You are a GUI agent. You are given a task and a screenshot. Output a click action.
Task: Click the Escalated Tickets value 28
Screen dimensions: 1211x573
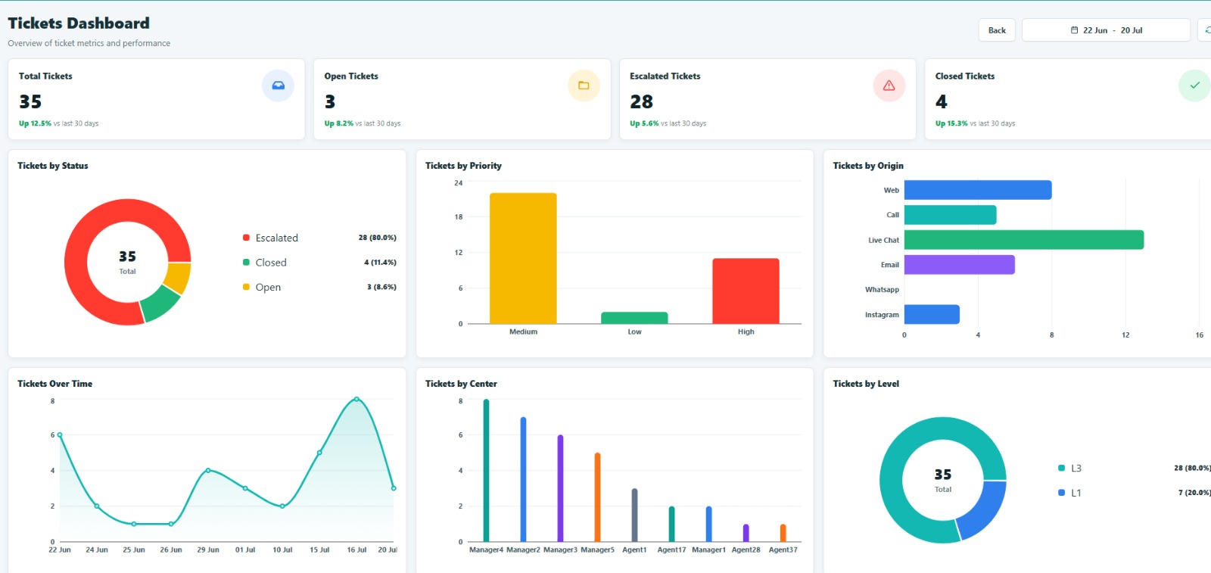coord(641,101)
